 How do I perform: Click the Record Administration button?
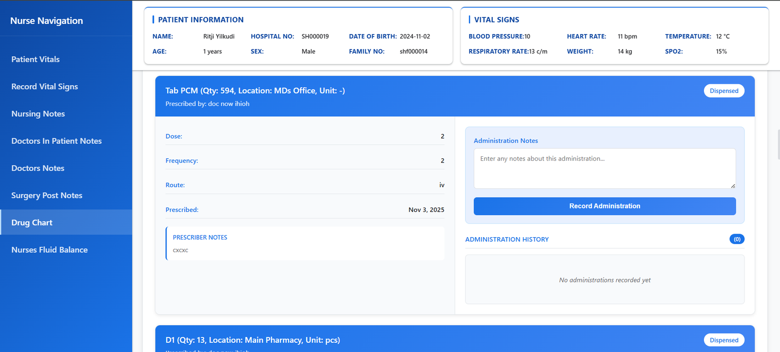(604, 206)
